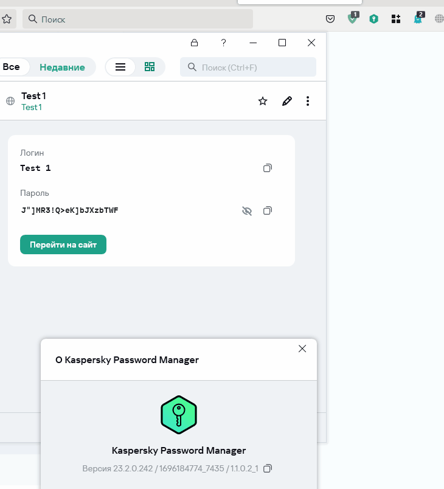Close the About Kaspersky Password Manager dialog

[302, 349]
